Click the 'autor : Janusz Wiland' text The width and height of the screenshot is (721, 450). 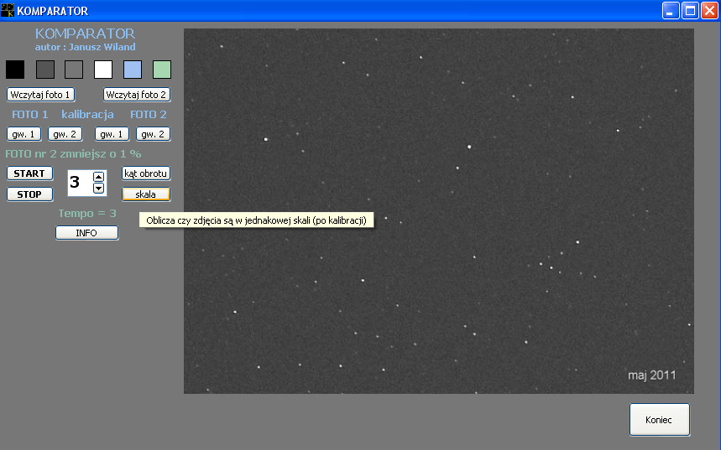point(85,47)
